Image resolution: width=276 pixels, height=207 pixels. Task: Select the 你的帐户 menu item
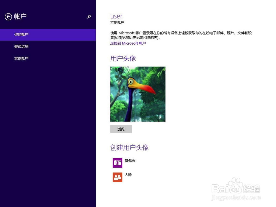pyautogui.click(x=48, y=35)
